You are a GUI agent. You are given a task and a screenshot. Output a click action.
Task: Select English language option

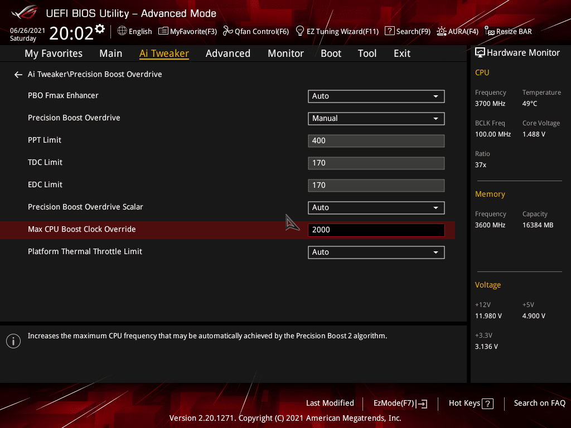pos(140,32)
